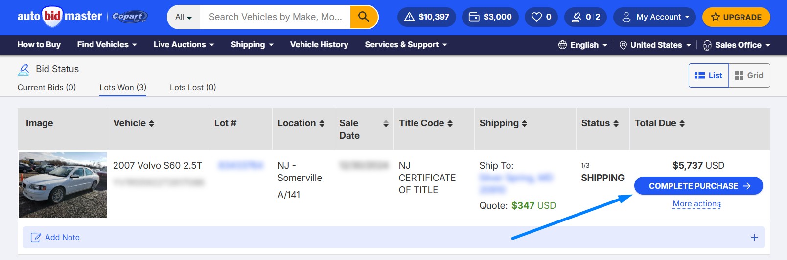Click the vehicle search input field
The width and height of the screenshot is (787, 260).
click(275, 17)
